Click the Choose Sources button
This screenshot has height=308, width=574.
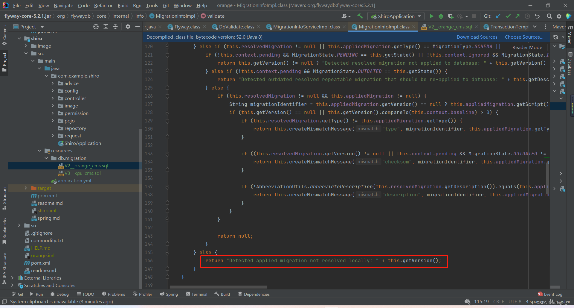(524, 37)
